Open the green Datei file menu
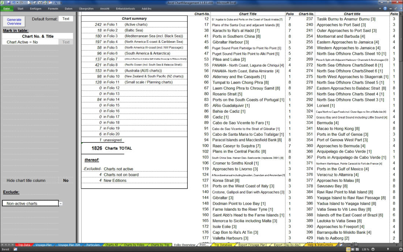Viewport: 403px width, 252px height. [x=7, y=8]
